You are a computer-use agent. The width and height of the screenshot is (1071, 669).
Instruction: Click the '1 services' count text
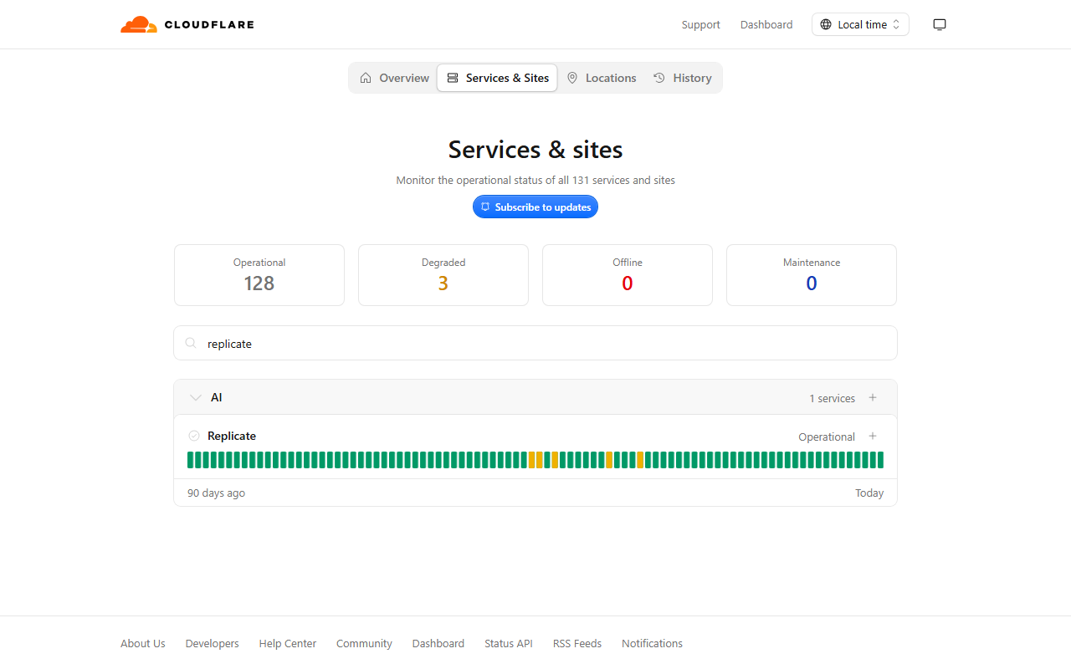point(832,398)
